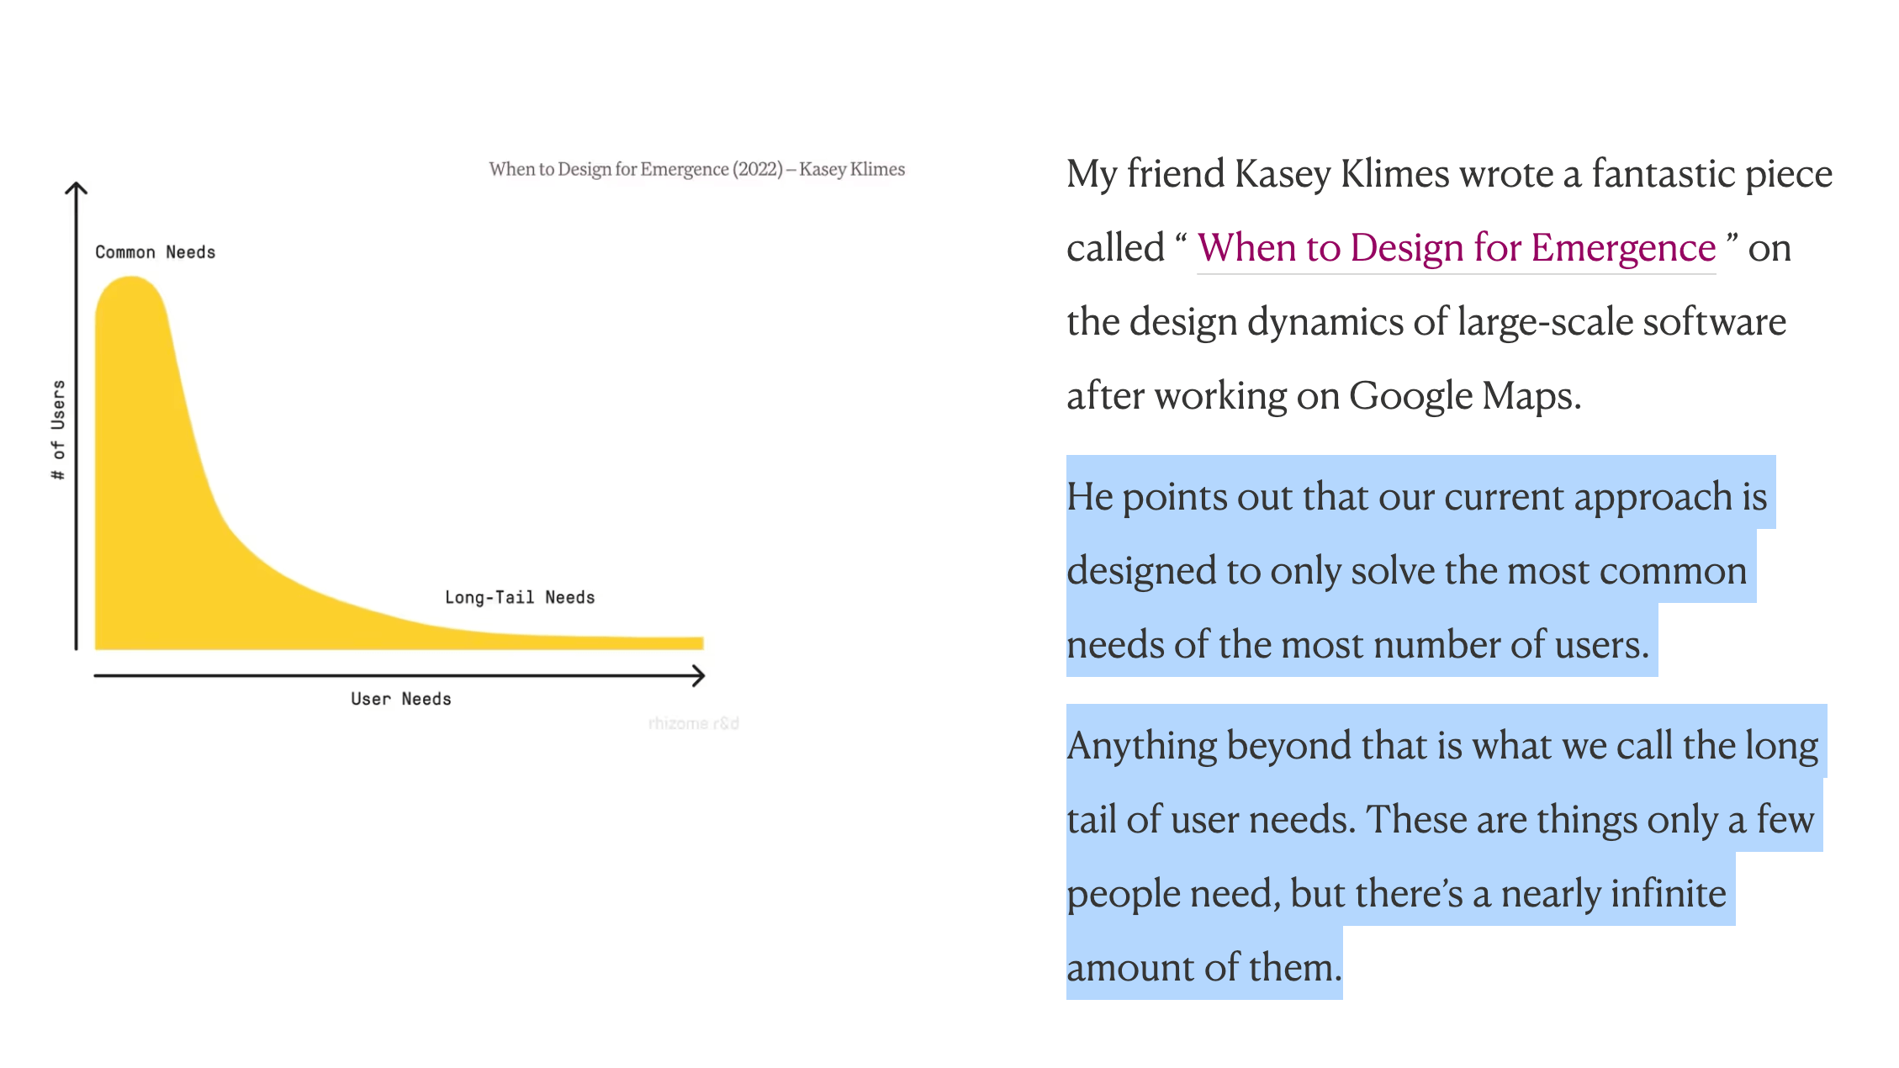The height and width of the screenshot is (1068, 1899).
Task: Click the 'Long-Tail Needs' chart label
Action: click(x=520, y=597)
